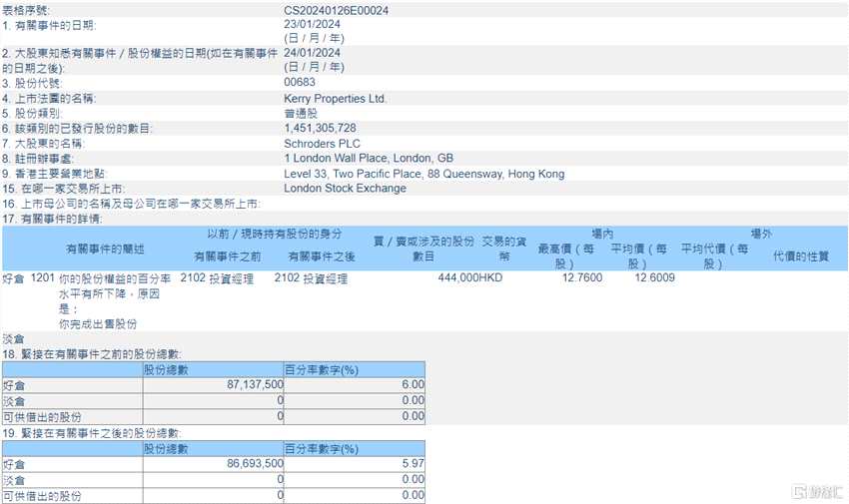Click the 代價的性質 column header

click(801, 256)
